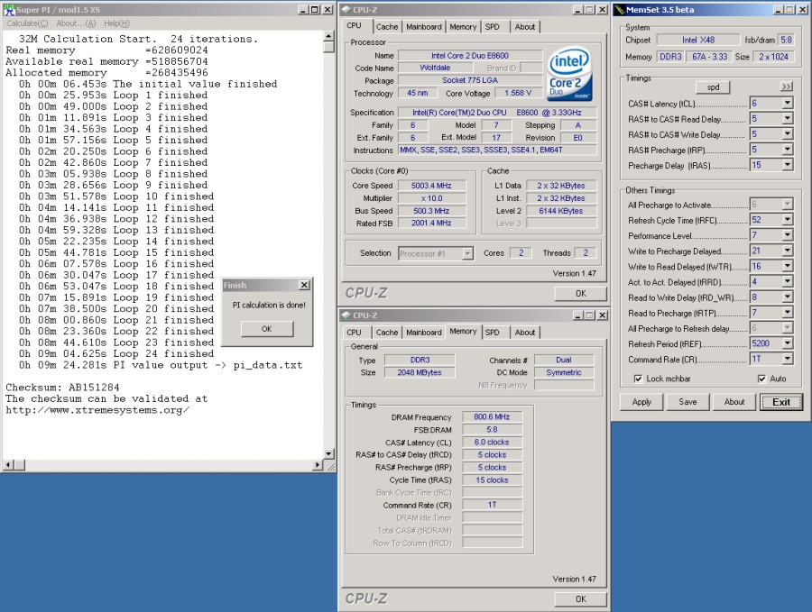
Task: Click OK in the top CPU-Z window
Action: [580, 293]
